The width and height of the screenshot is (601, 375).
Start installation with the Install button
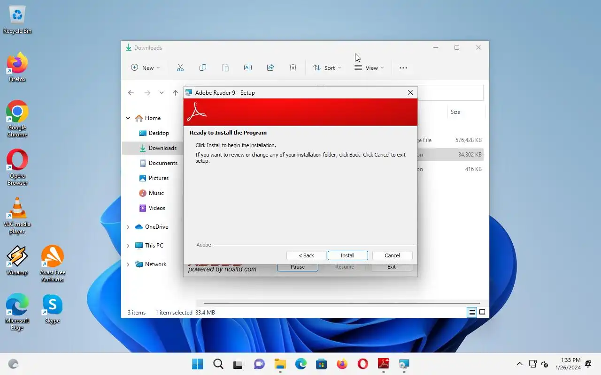coord(347,255)
